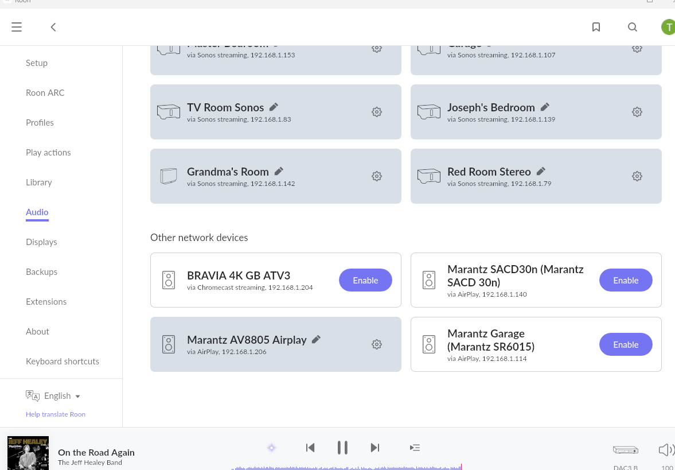The height and width of the screenshot is (470, 675).
Task: Click BRAVIA 4K GB ATV3 speaker icon
Action: (168, 280)
